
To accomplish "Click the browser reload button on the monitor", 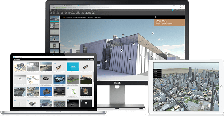I will [x=54, y=8].
